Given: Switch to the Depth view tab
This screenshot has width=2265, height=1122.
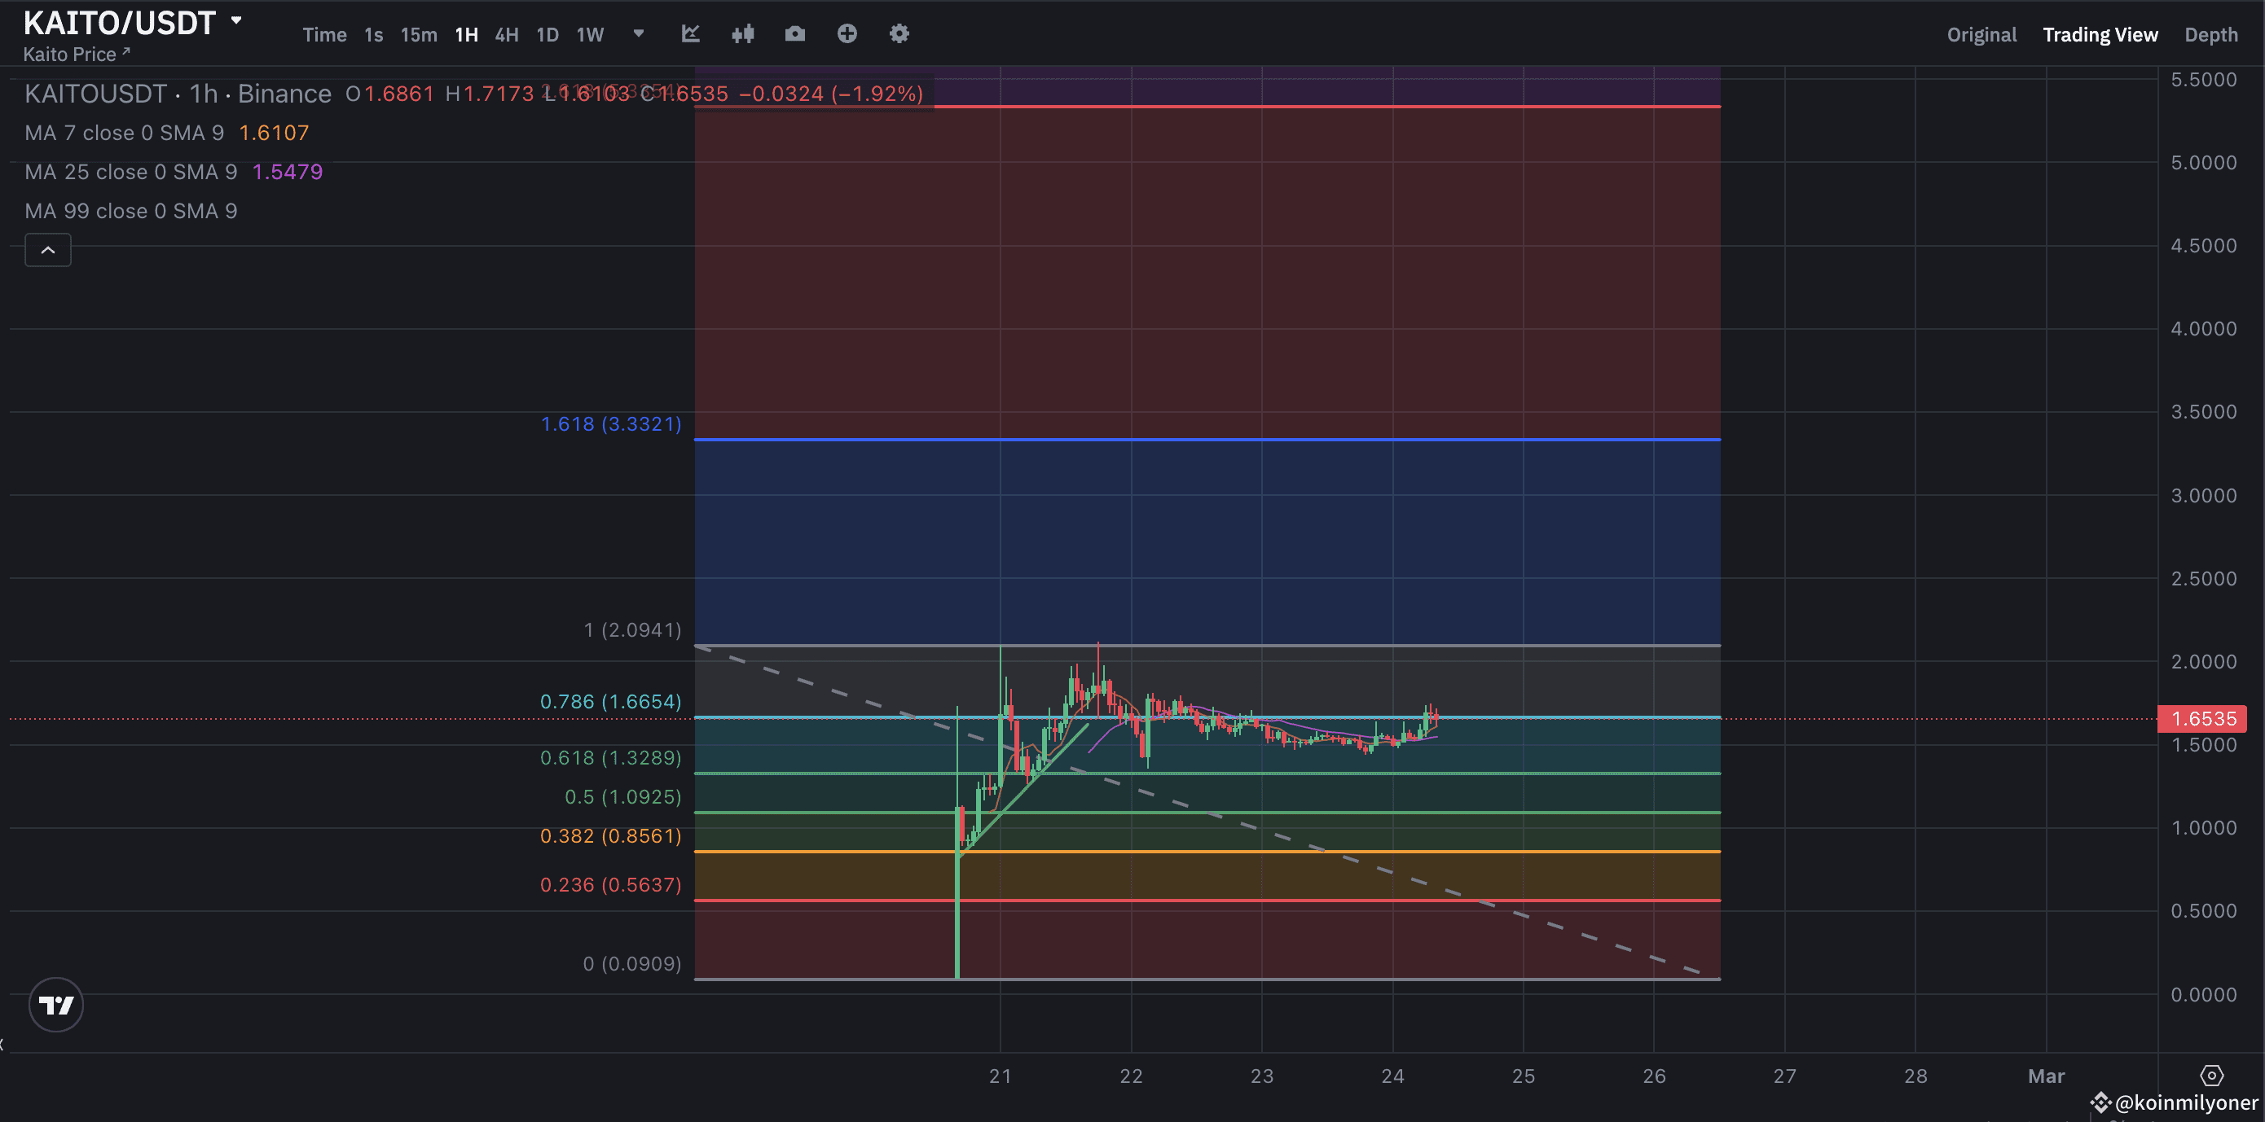Looking at the screenshot, I should tap(2211, 34).
